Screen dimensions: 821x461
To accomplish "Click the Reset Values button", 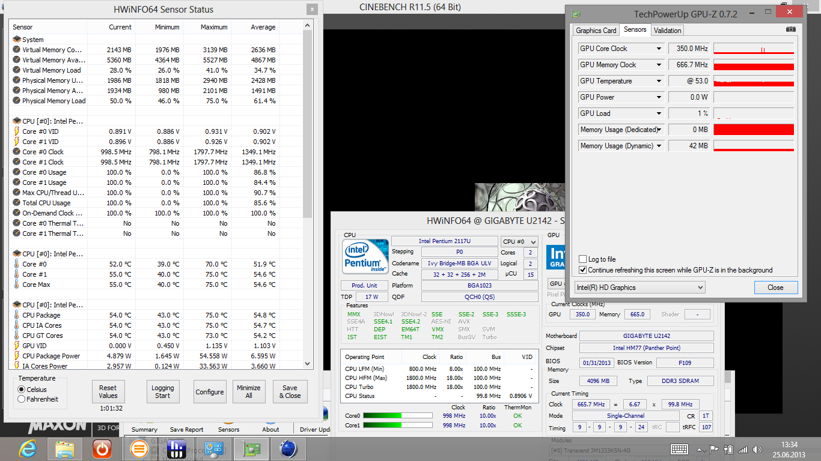I will click(108, 392).
